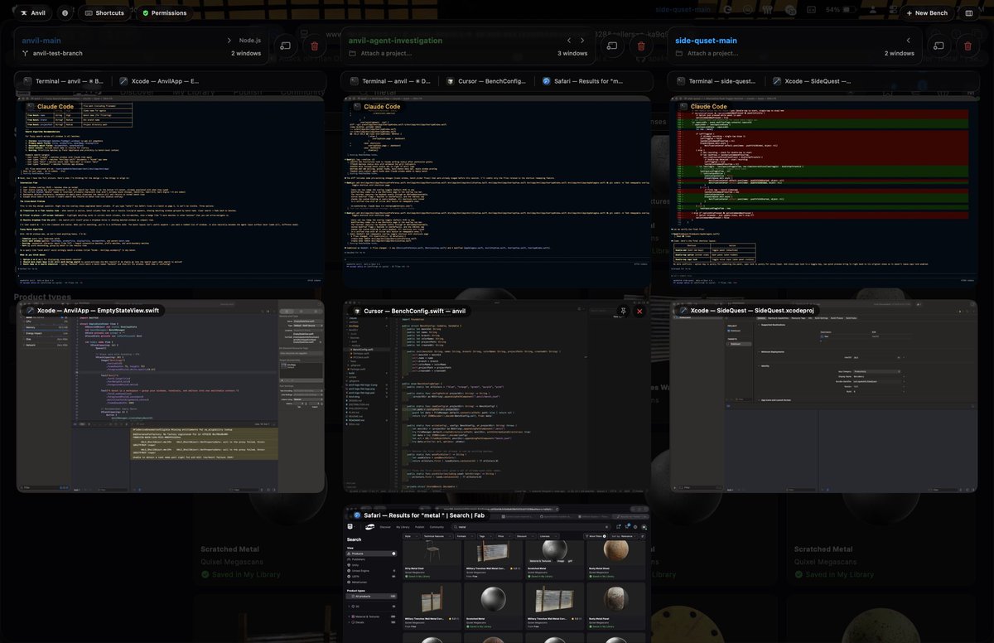994x643 pixels.
Task: Close the Cursor BenchConfig.swift window
Action: pyautogui.click(x=639, y=311)
